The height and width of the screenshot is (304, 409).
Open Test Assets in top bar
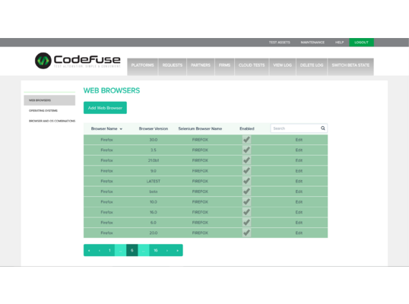coord(279,43)
